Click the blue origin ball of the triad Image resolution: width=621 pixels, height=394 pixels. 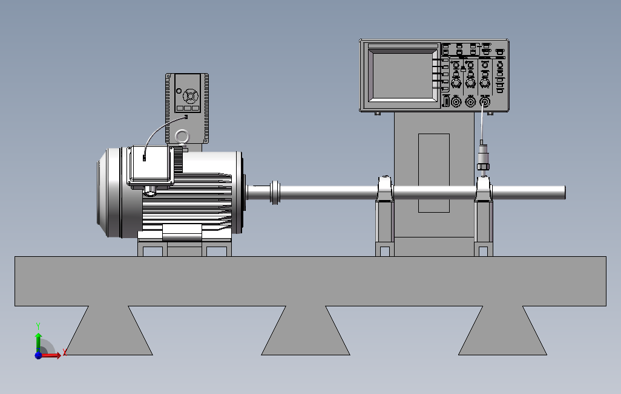click(38, 355)
